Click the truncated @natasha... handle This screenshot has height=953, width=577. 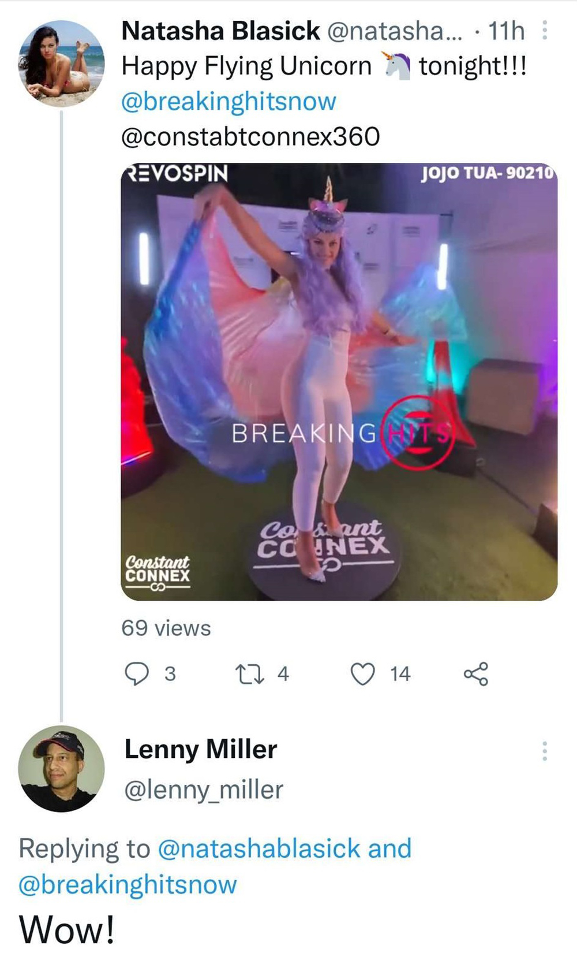(x=395, y=31)
